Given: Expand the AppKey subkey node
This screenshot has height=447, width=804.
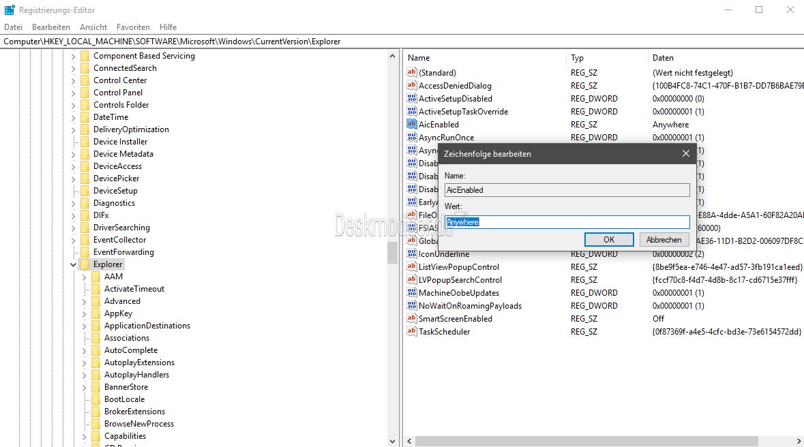Looking at the screenshot, I should (x=84, y=313).
